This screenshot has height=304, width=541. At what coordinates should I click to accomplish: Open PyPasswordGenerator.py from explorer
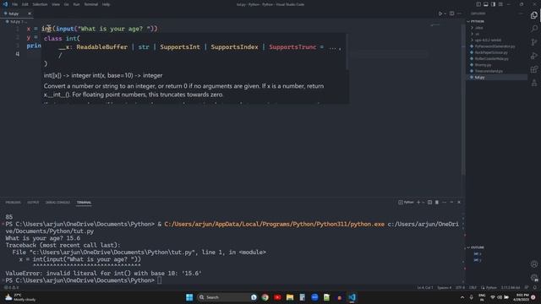[x=495, y=46]
